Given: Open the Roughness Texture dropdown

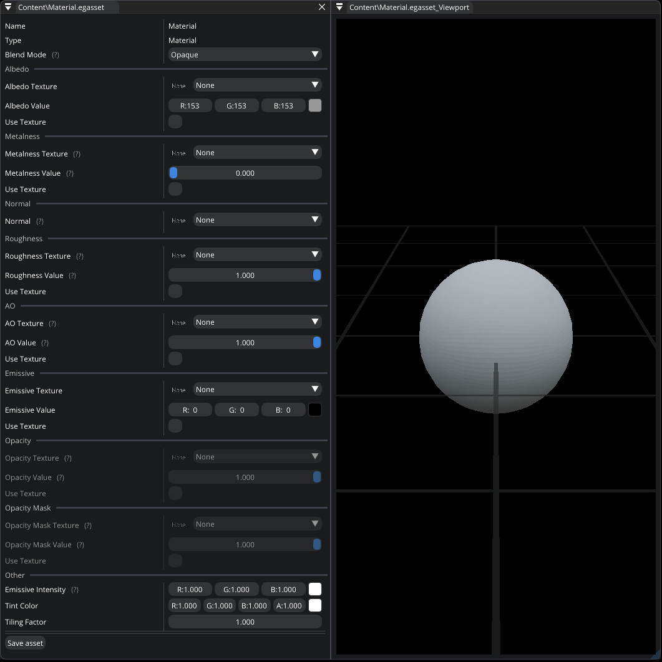Looking at the screenshot, I should coord(257,254).
